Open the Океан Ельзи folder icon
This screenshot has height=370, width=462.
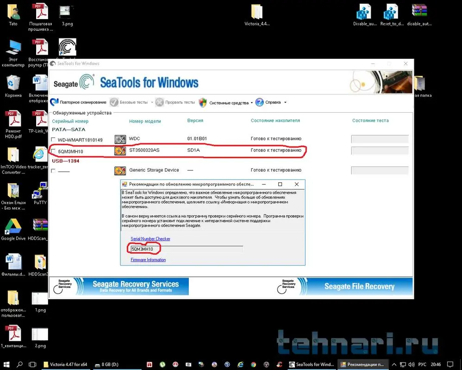[13, 196]
